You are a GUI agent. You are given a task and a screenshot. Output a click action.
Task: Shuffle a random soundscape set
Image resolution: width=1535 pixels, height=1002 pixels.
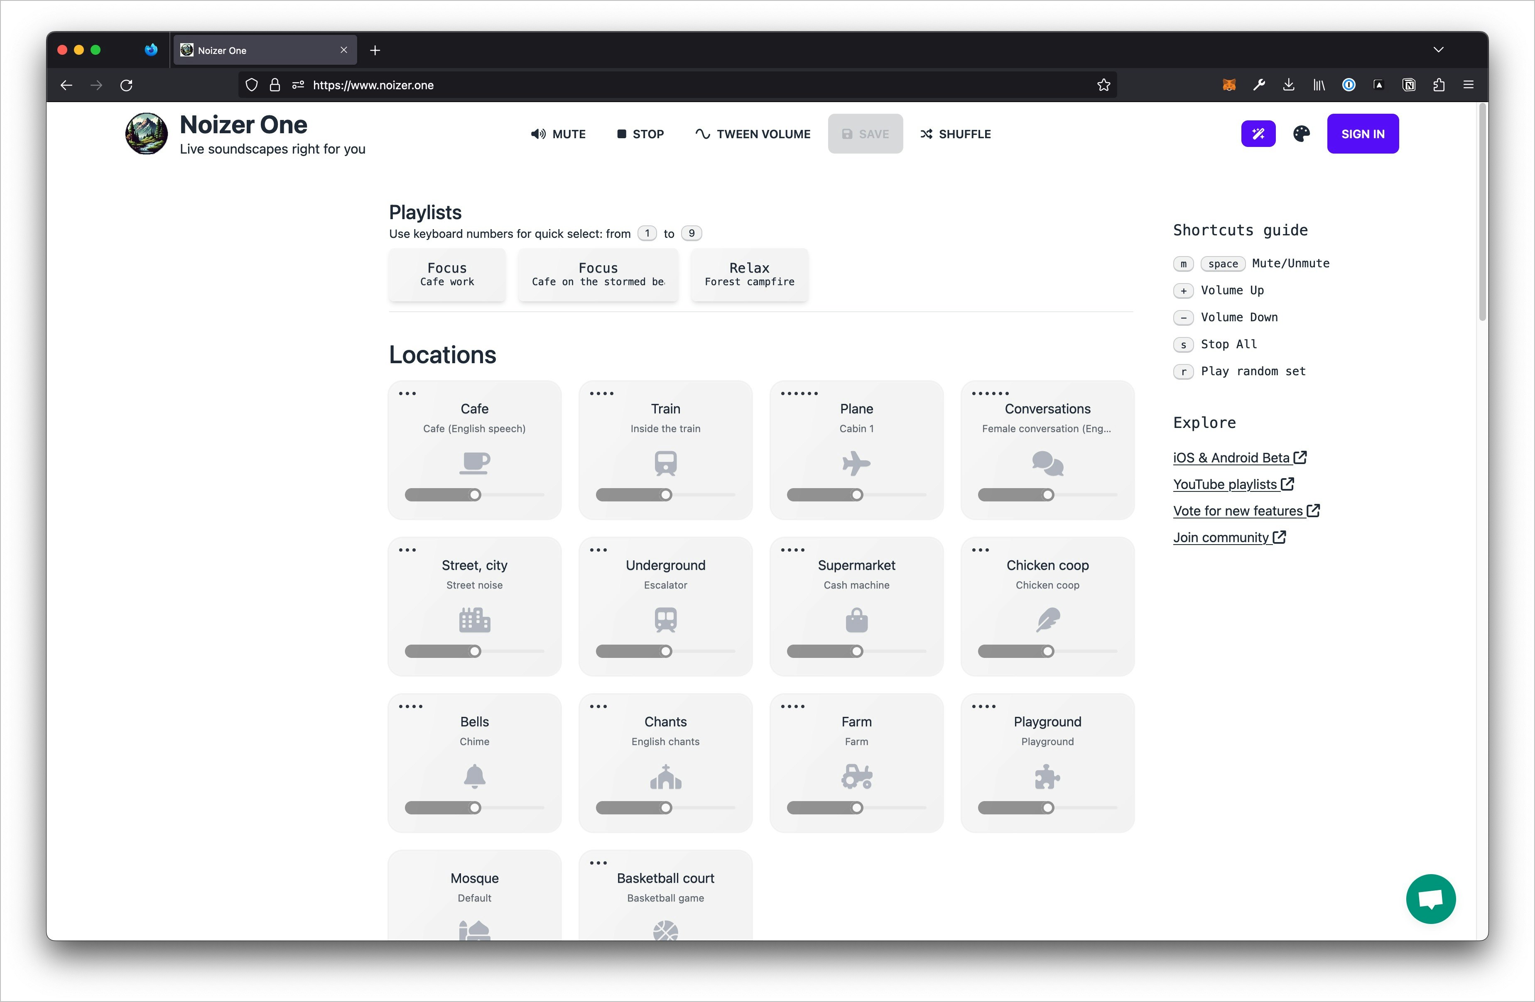coord(955,134)
